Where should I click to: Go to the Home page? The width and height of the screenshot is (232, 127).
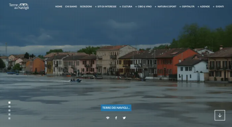coord(59,7)
